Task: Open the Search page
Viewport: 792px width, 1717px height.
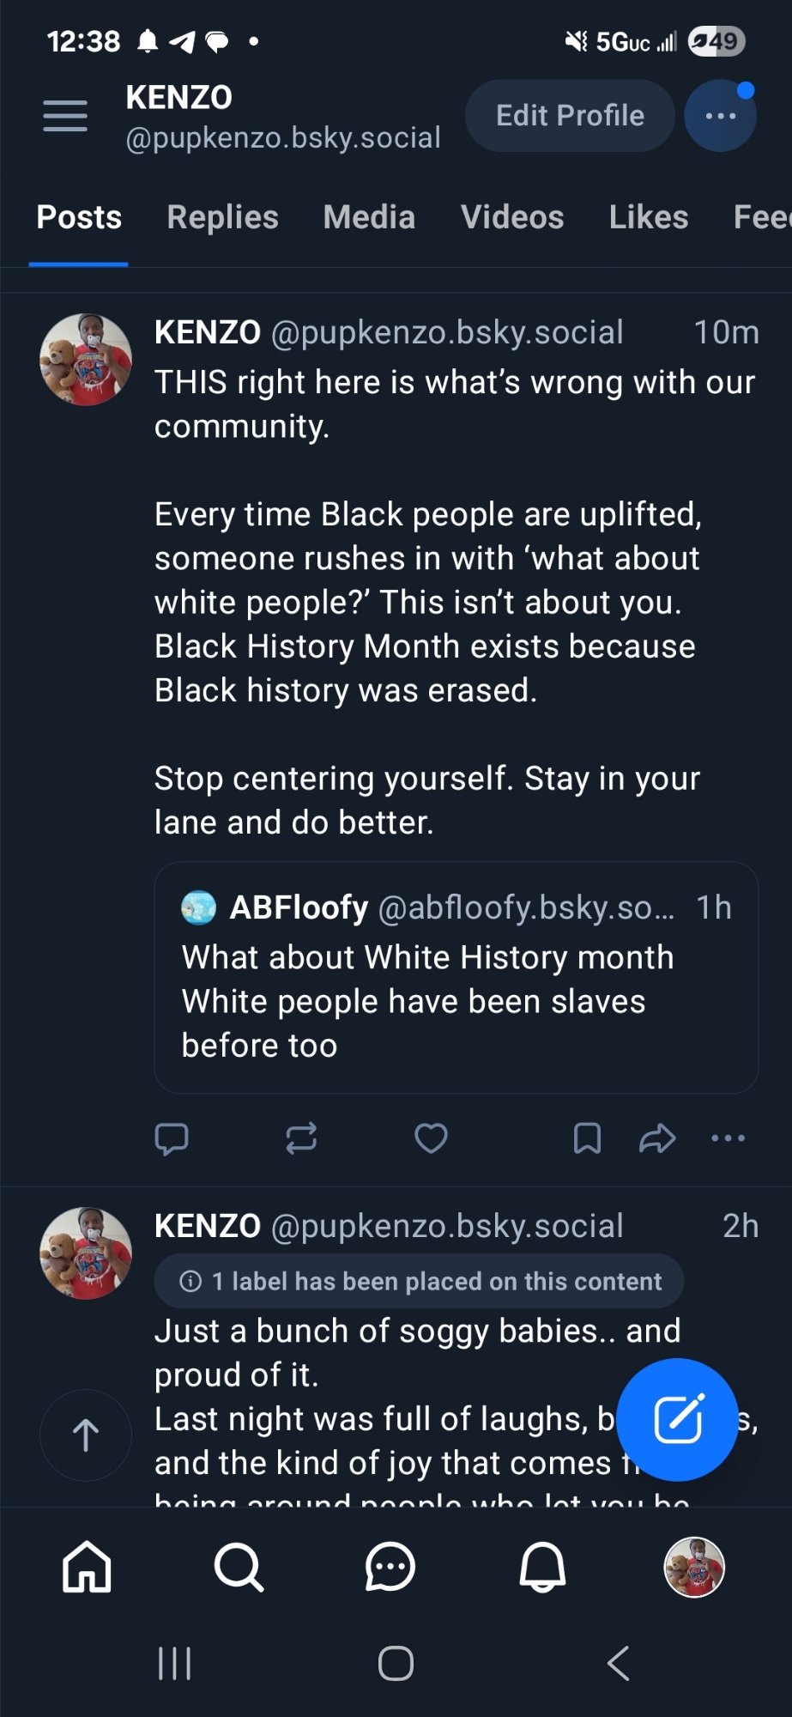Action: pyautogui.click(x=239, y=1567)
